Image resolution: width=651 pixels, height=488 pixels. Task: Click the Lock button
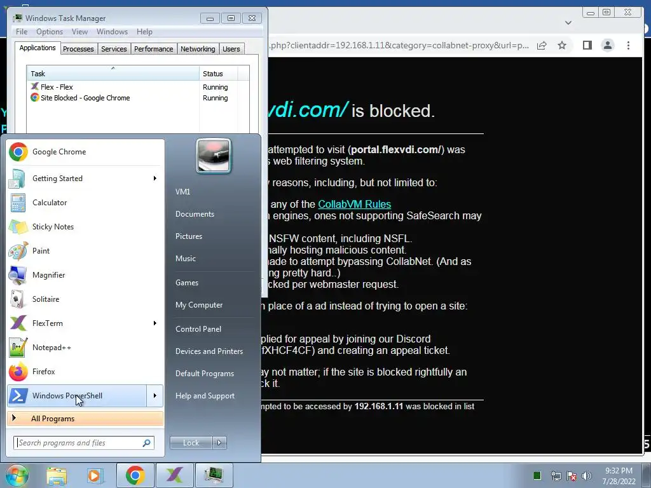[191, 443]
